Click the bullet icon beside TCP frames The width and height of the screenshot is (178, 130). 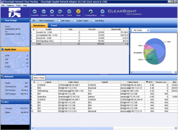3,90
